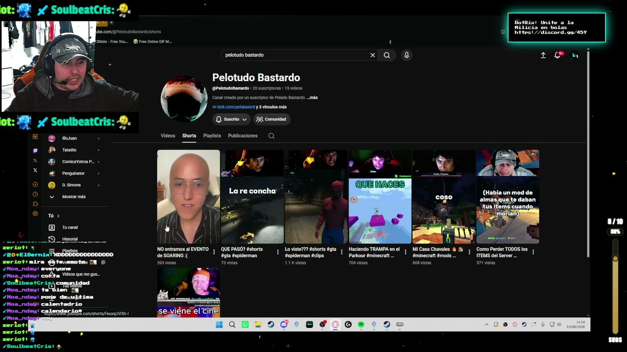The width and height of the screenshot is (627, 352).
Task: Switch to Opera GX in taskbar
Action: [x=335, y=325]
